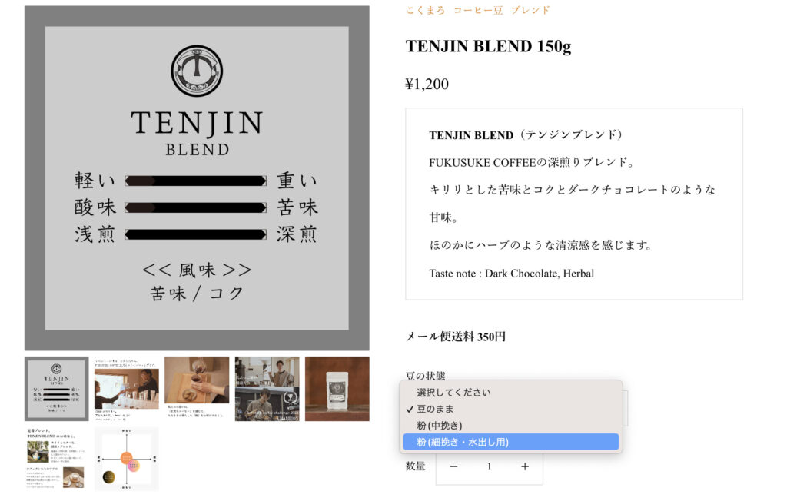Open the ブレンド category link

[530, 11]
